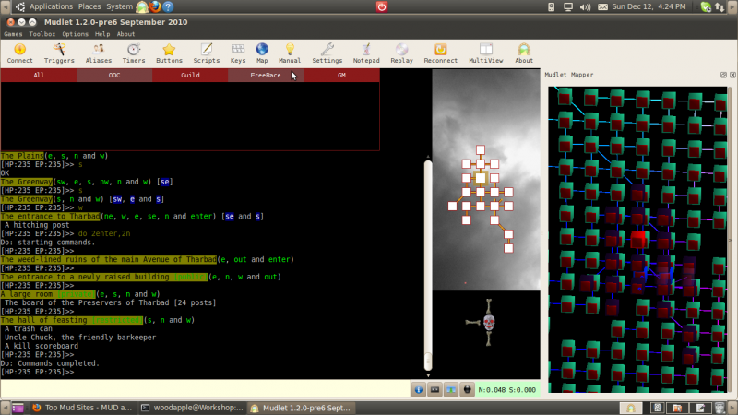Click Mudlet 1.2.0-pre6 taskbar button
The height and width of the screenshot is (415, 738).
pos(301,408)
